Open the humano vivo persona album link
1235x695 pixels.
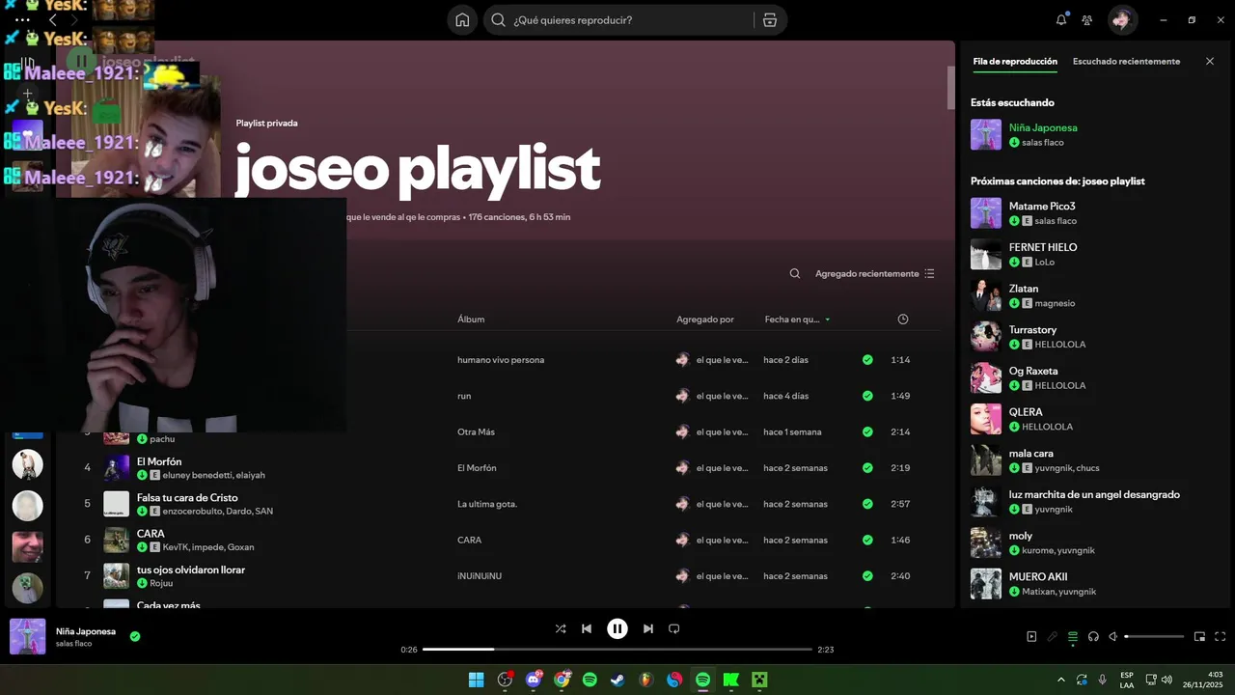(501, 360)
